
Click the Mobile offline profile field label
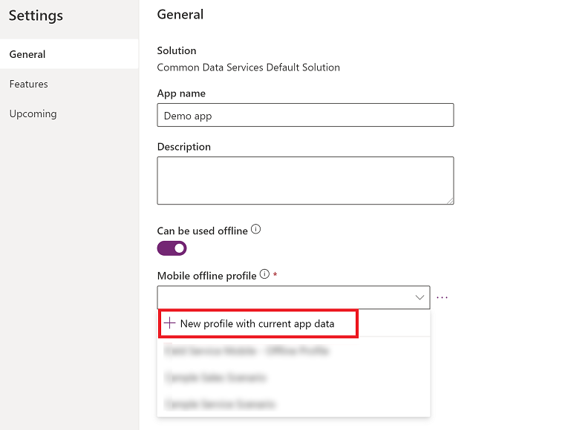click(x=206, y=276)
